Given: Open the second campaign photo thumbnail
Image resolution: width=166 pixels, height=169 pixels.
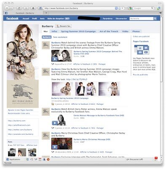Looking at the screenshot, I should 86,89.
